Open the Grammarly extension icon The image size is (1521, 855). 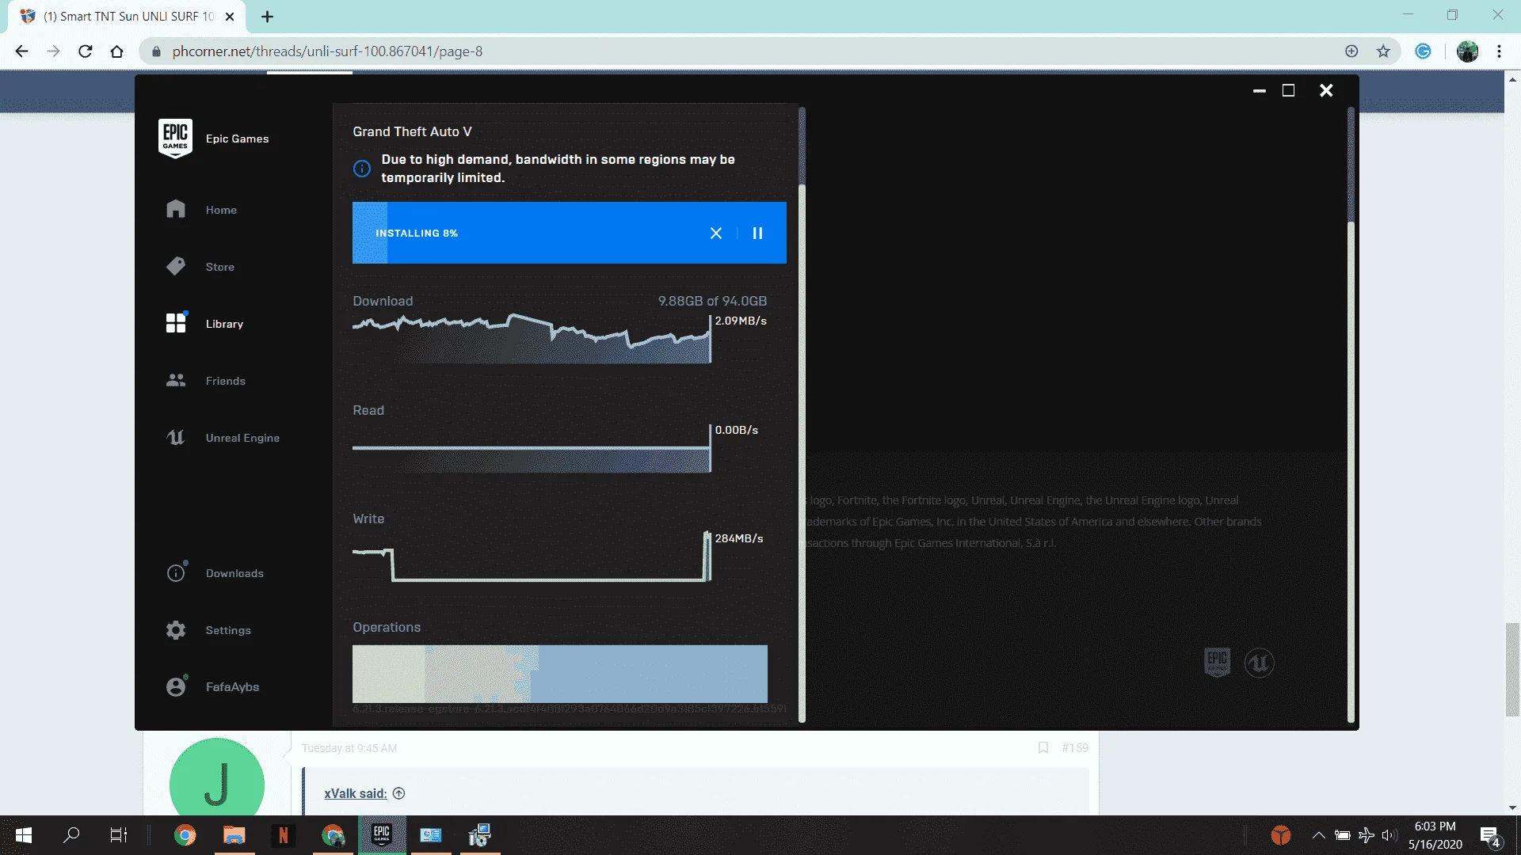[x=1424, y=51]
